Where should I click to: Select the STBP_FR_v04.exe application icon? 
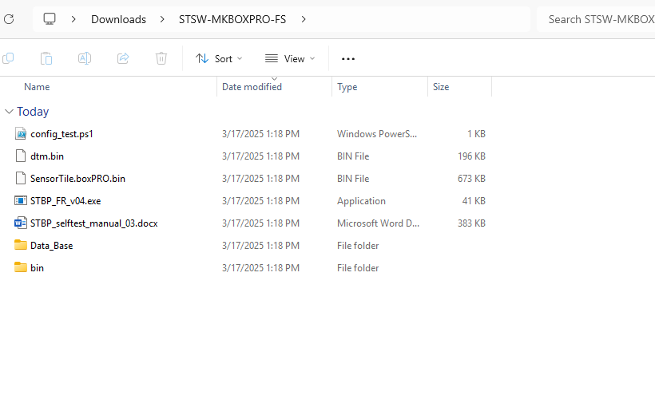[21, 201]
